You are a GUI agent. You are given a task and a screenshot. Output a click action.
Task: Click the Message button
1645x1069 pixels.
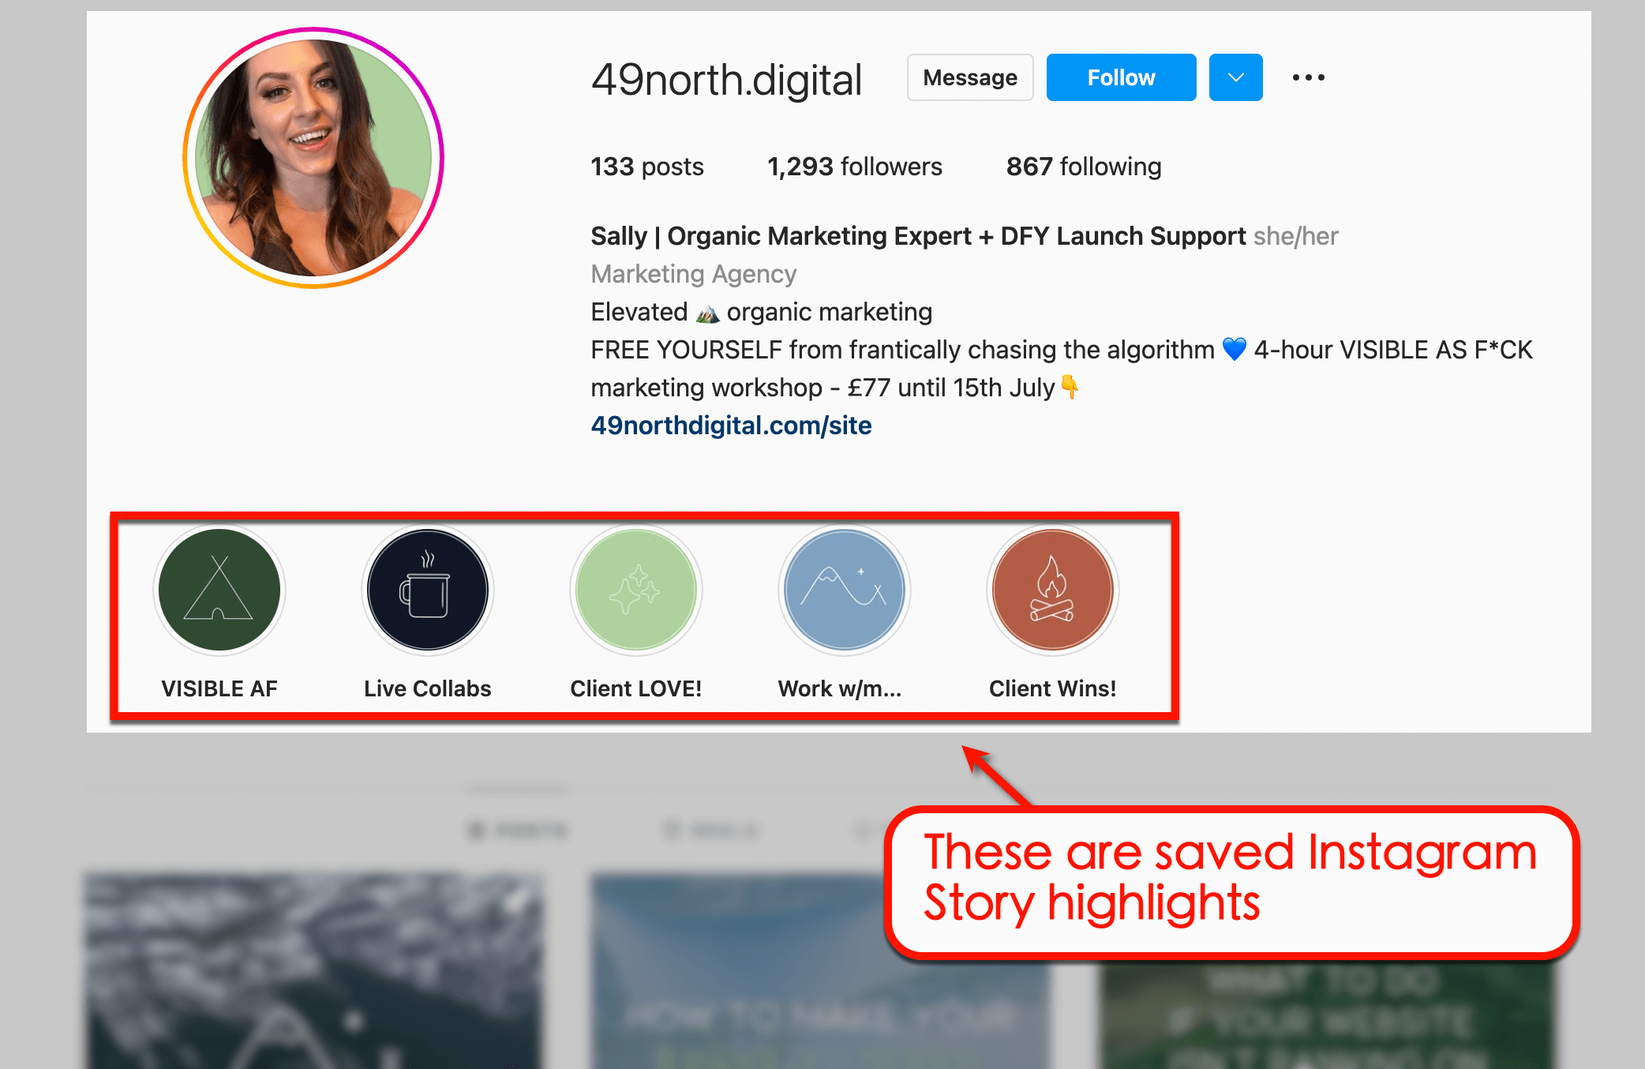tap(969, 77)
